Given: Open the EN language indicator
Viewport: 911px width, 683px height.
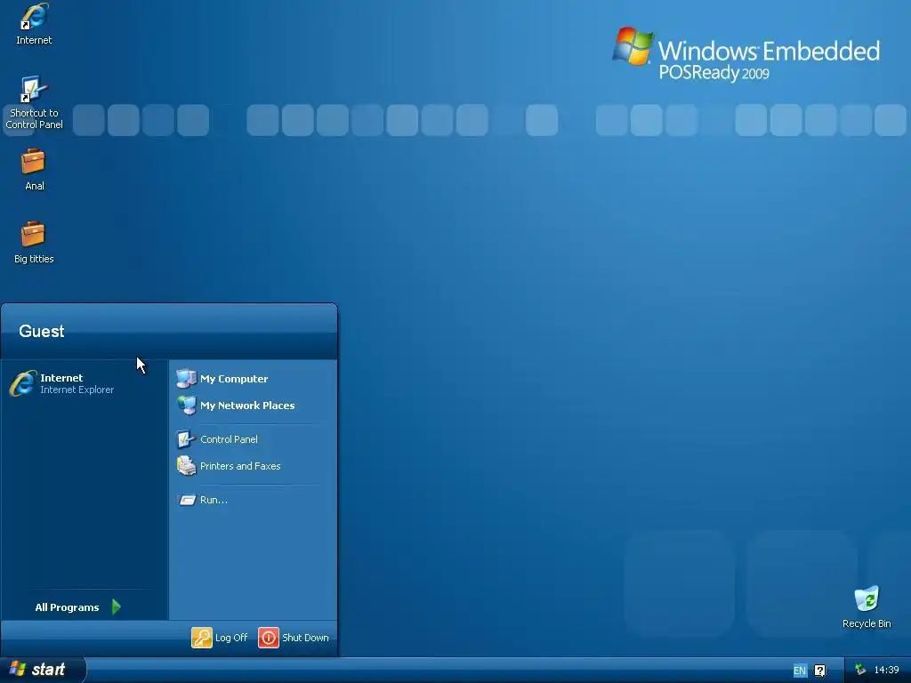Looking at the screenshot, I should [x=800, y=671].
